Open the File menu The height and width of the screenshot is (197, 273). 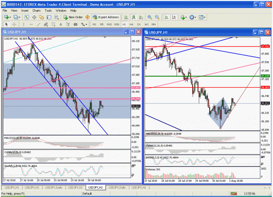(5, 10)
